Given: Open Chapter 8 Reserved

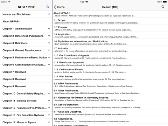Looking at the screenshot, I should [26, 79].
